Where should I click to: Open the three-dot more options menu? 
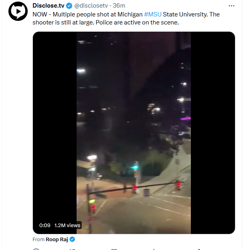[231, 6]
